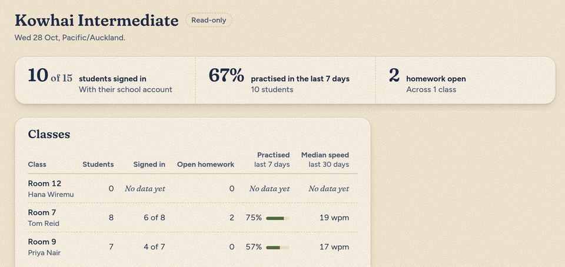Select the date text 'Wed 28 Oct, Pacific/Auckland.'
This screenshot has height=267, width=565.
click(70, 38)
